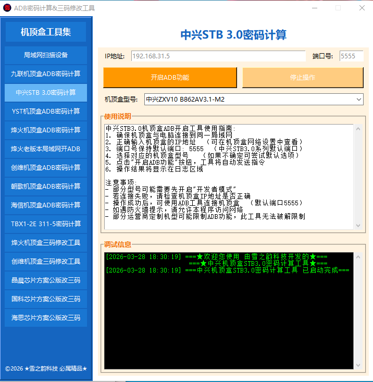373x382 pixels.
Task: Open 烽火机顶盒三码修改工具
Action: pos(46,243)
